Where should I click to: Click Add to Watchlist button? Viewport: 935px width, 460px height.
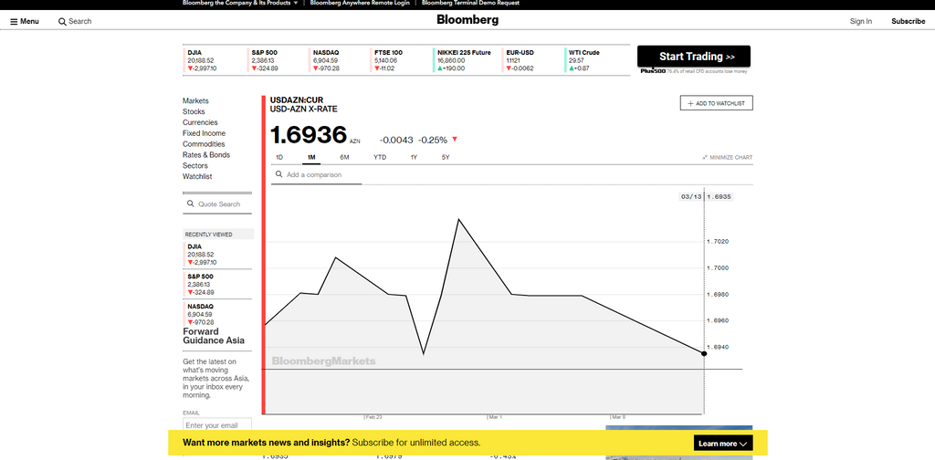tap(716, 103)
